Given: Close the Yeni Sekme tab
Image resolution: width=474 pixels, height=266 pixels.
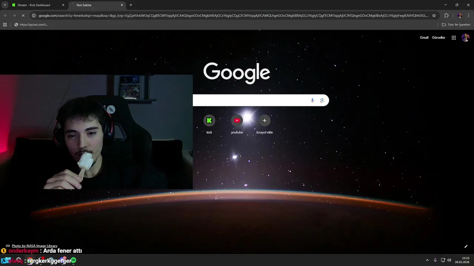Looking at the screenshot, I should point(122,5).
